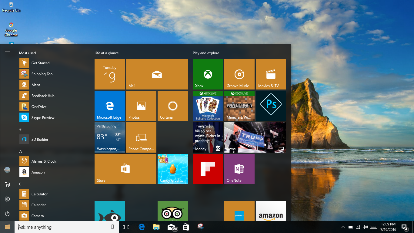Open the Minecraft tile
Screen dimensions: 414x233
pos(239,106)
